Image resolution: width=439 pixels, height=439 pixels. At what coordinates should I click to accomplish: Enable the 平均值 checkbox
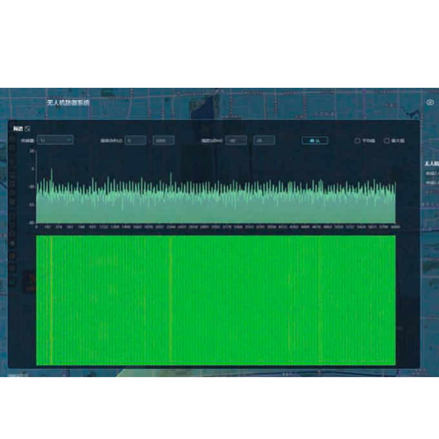click(x=358, y=140)
